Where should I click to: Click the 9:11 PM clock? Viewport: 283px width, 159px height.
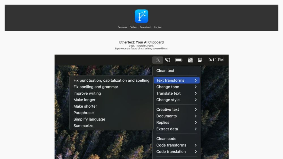tap(216, 60)
